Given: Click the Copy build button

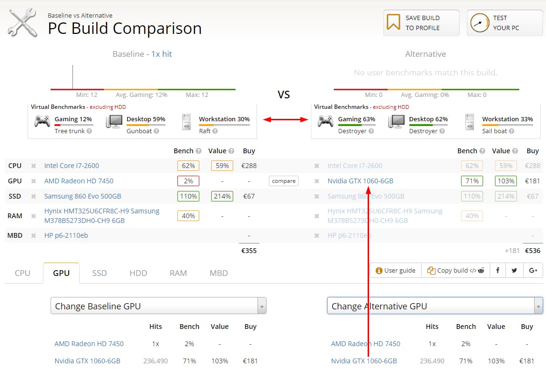Looking at the screenshot, I should tap(455, 270).
